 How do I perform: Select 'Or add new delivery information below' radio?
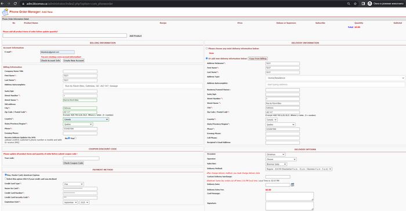[x=206, y=59]
